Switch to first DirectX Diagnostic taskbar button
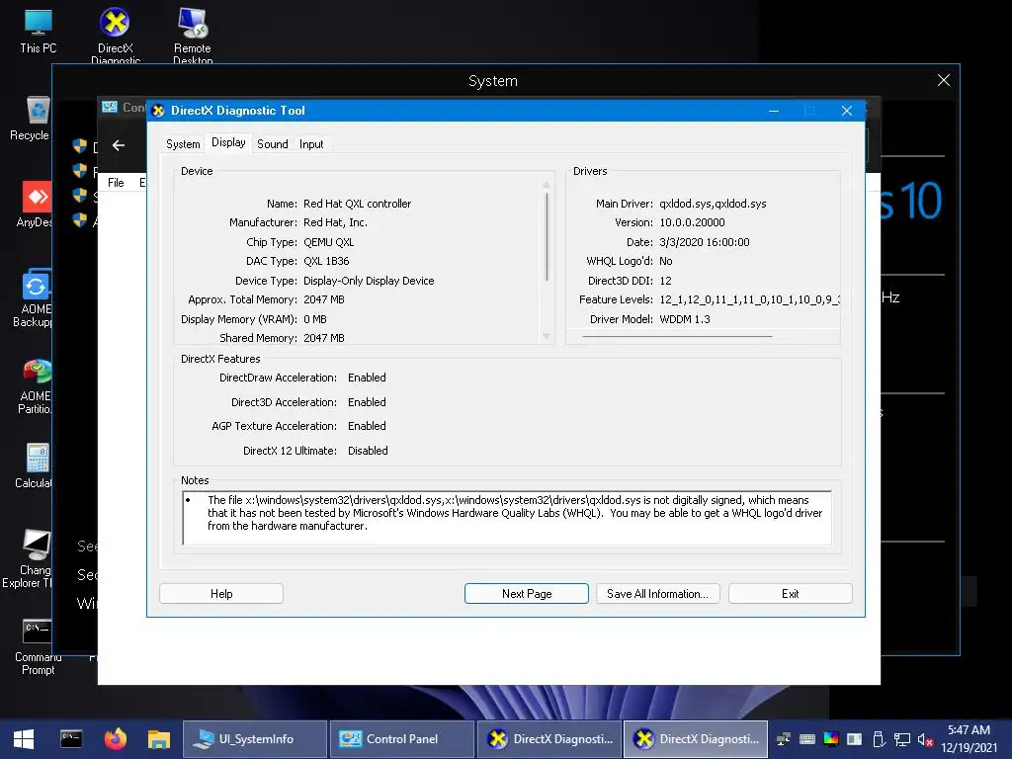Screen dimensions: 1012x759 pos(548,739)
